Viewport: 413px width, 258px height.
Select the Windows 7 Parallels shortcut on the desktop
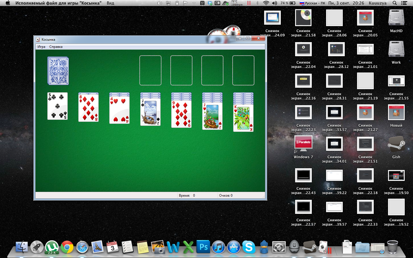303,147
